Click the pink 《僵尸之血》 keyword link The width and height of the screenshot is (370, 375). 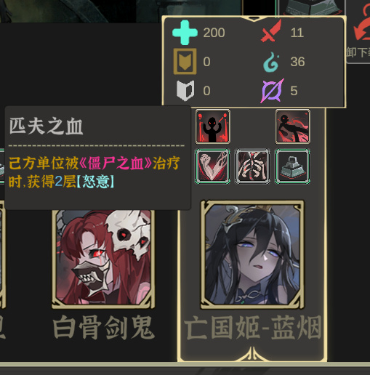pos(116,163)
